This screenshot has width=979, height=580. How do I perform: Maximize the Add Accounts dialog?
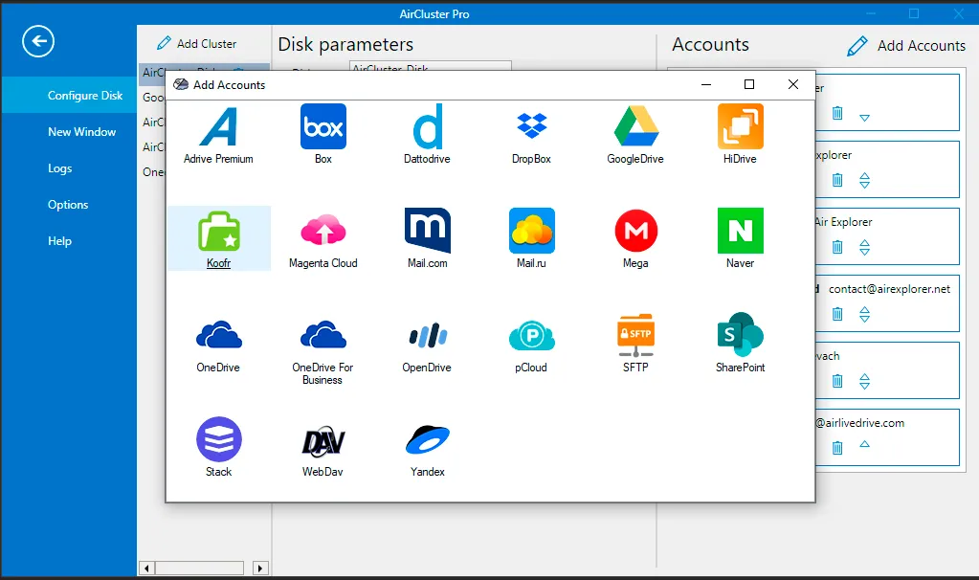click(749, 84)
